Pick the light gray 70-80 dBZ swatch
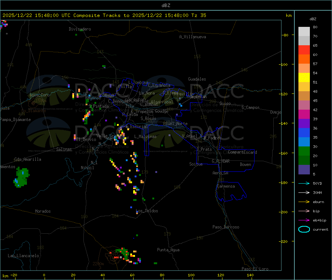 coord(304,32)
